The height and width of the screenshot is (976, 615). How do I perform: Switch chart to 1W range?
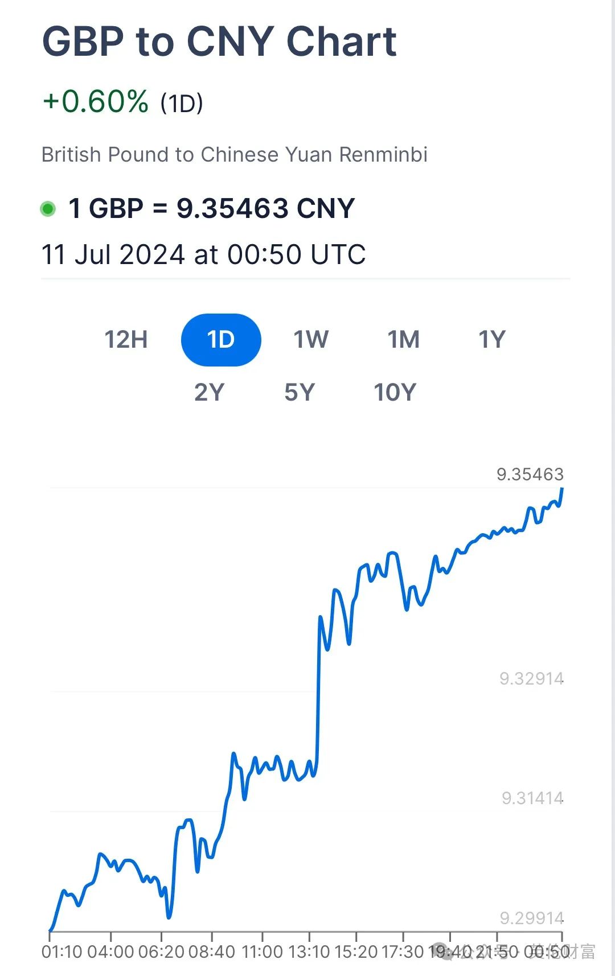(x=311, y=340)
